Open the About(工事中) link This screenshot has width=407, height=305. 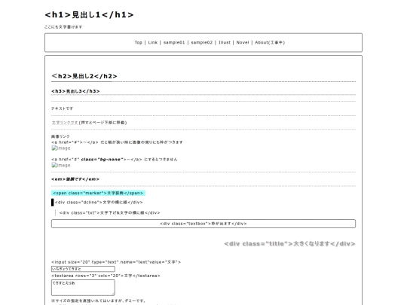tap(270, 42)
